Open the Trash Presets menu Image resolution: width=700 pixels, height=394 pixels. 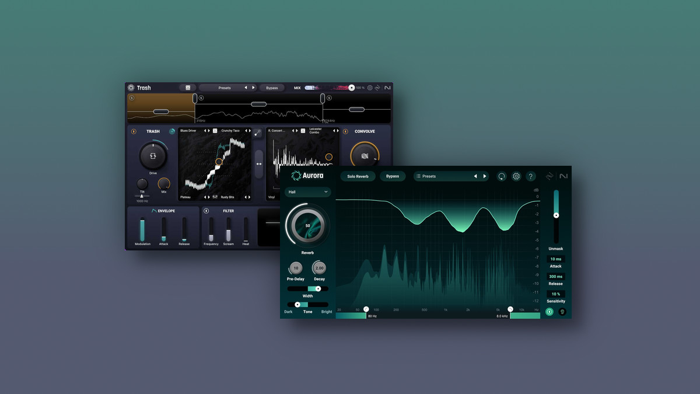225,88
